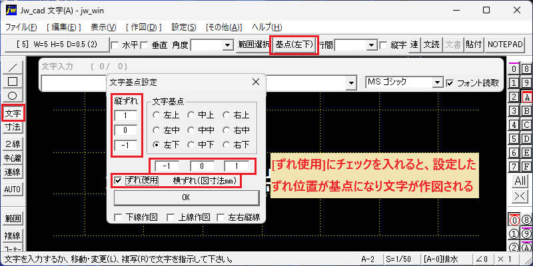Click the All layers button

click(x=520, y=181)
